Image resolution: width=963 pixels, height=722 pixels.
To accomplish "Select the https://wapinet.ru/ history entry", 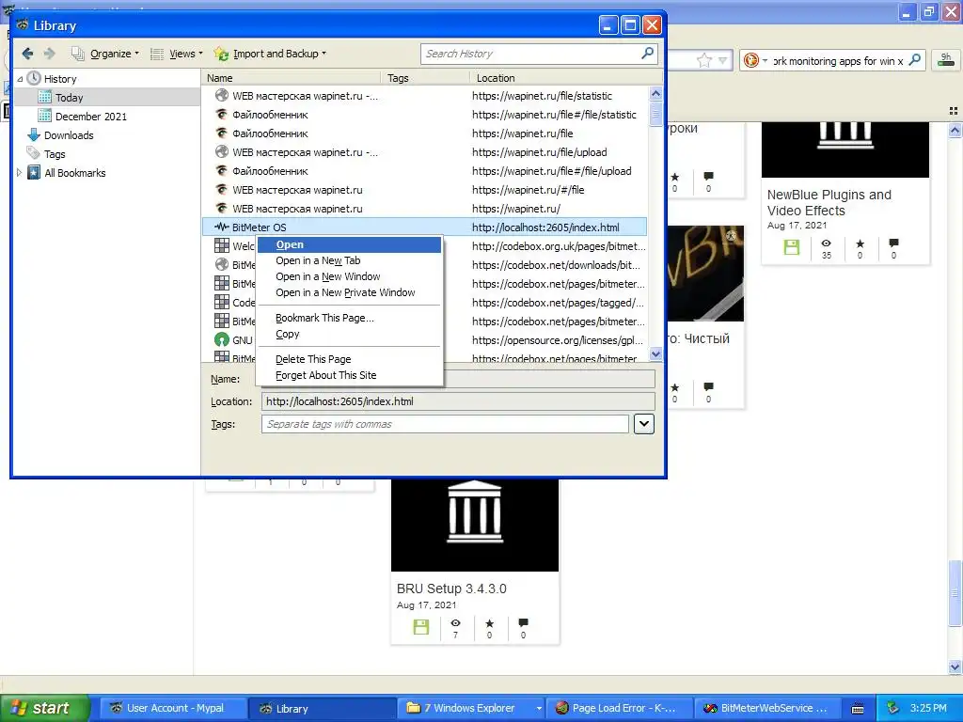I will pos(424,209).
